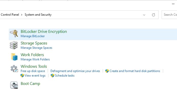Expand the chevron after Control Panel breadcrumb
The image size is (177, 93).
(x=22, y=15)
